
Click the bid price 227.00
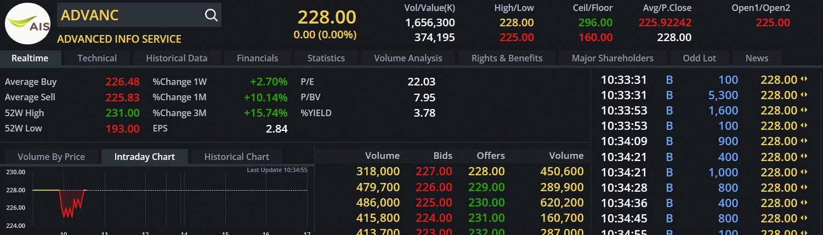click(434, 171)
